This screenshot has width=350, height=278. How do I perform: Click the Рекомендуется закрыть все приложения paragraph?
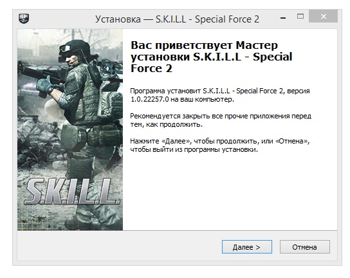tap(221, 120)
